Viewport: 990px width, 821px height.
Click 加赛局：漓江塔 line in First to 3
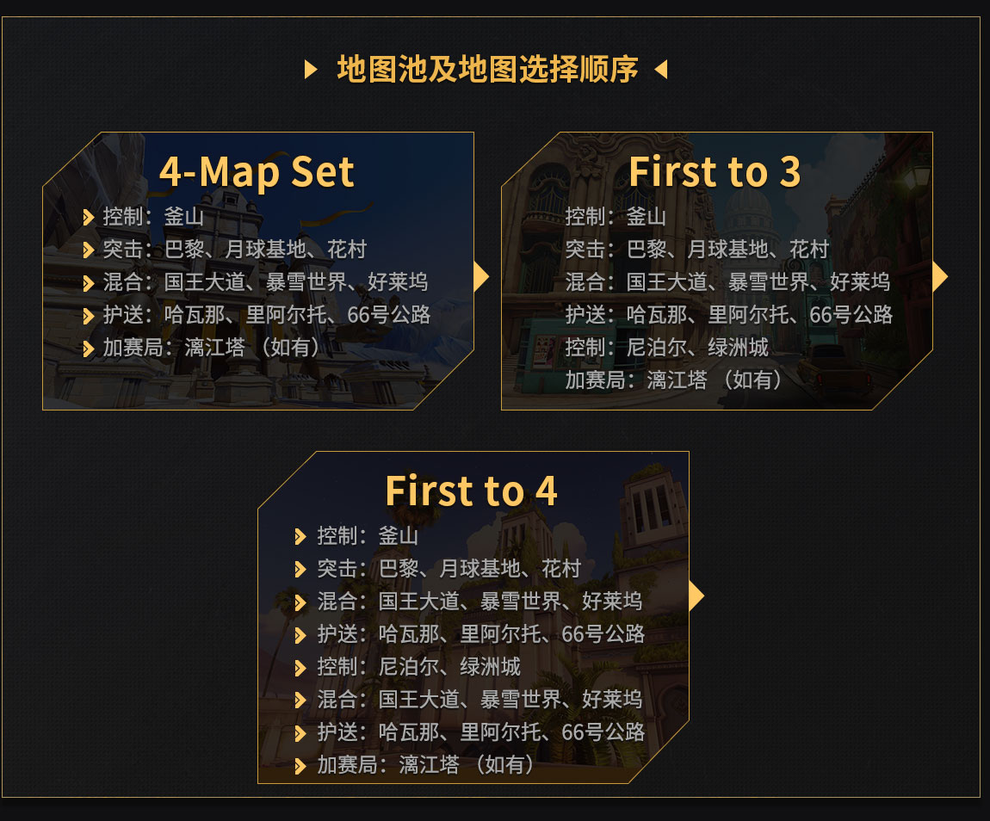pyautogui.click(x=674, y=380)
